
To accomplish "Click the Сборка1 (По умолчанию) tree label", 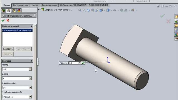I will pyautogui.click(x=58, y=10).
